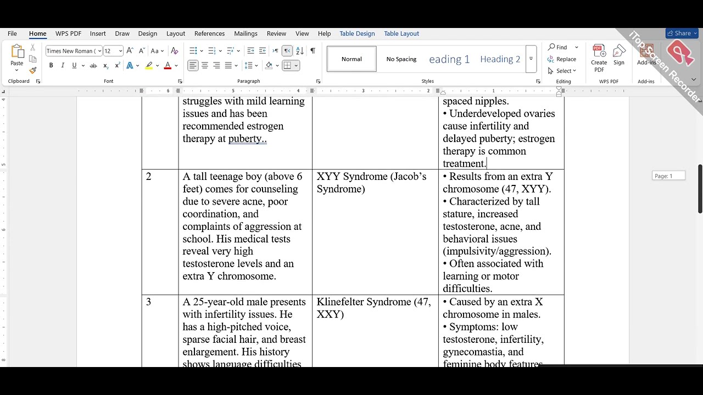
Task: Toggle align left paragraph button
Action: point(193,66)
